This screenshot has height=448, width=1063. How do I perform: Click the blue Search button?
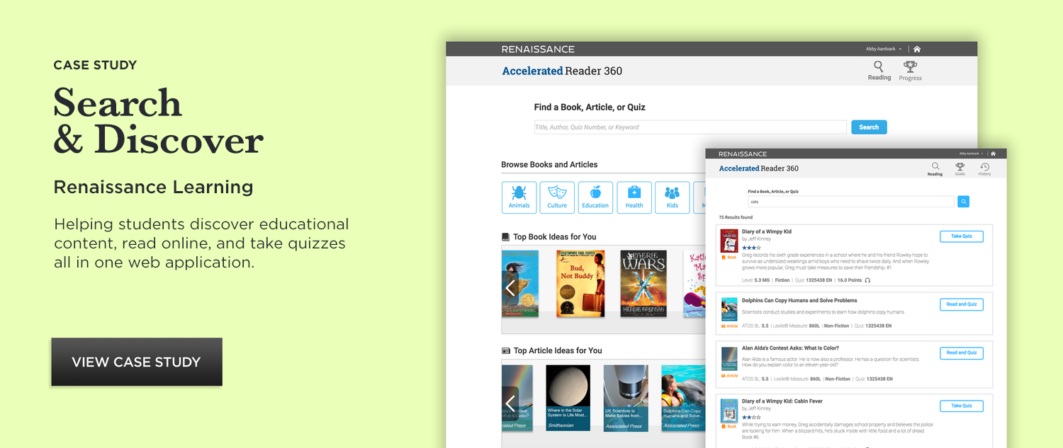pyautogui.click(x=869, y=127)
